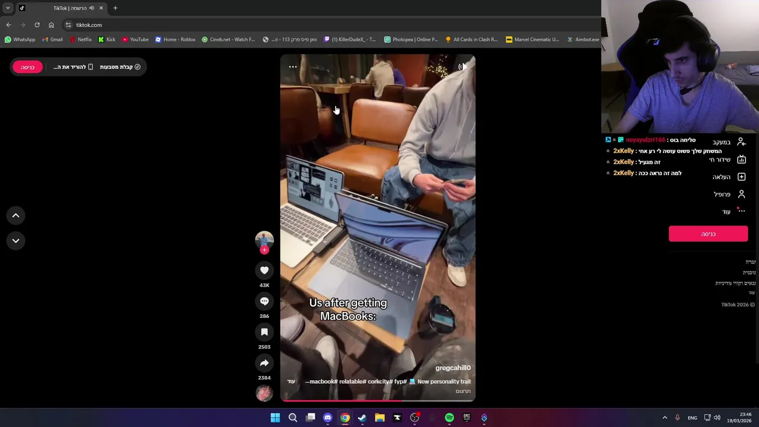Expand the caption with the עוד link
Screen dimensions: 759x427
(291, 381)
